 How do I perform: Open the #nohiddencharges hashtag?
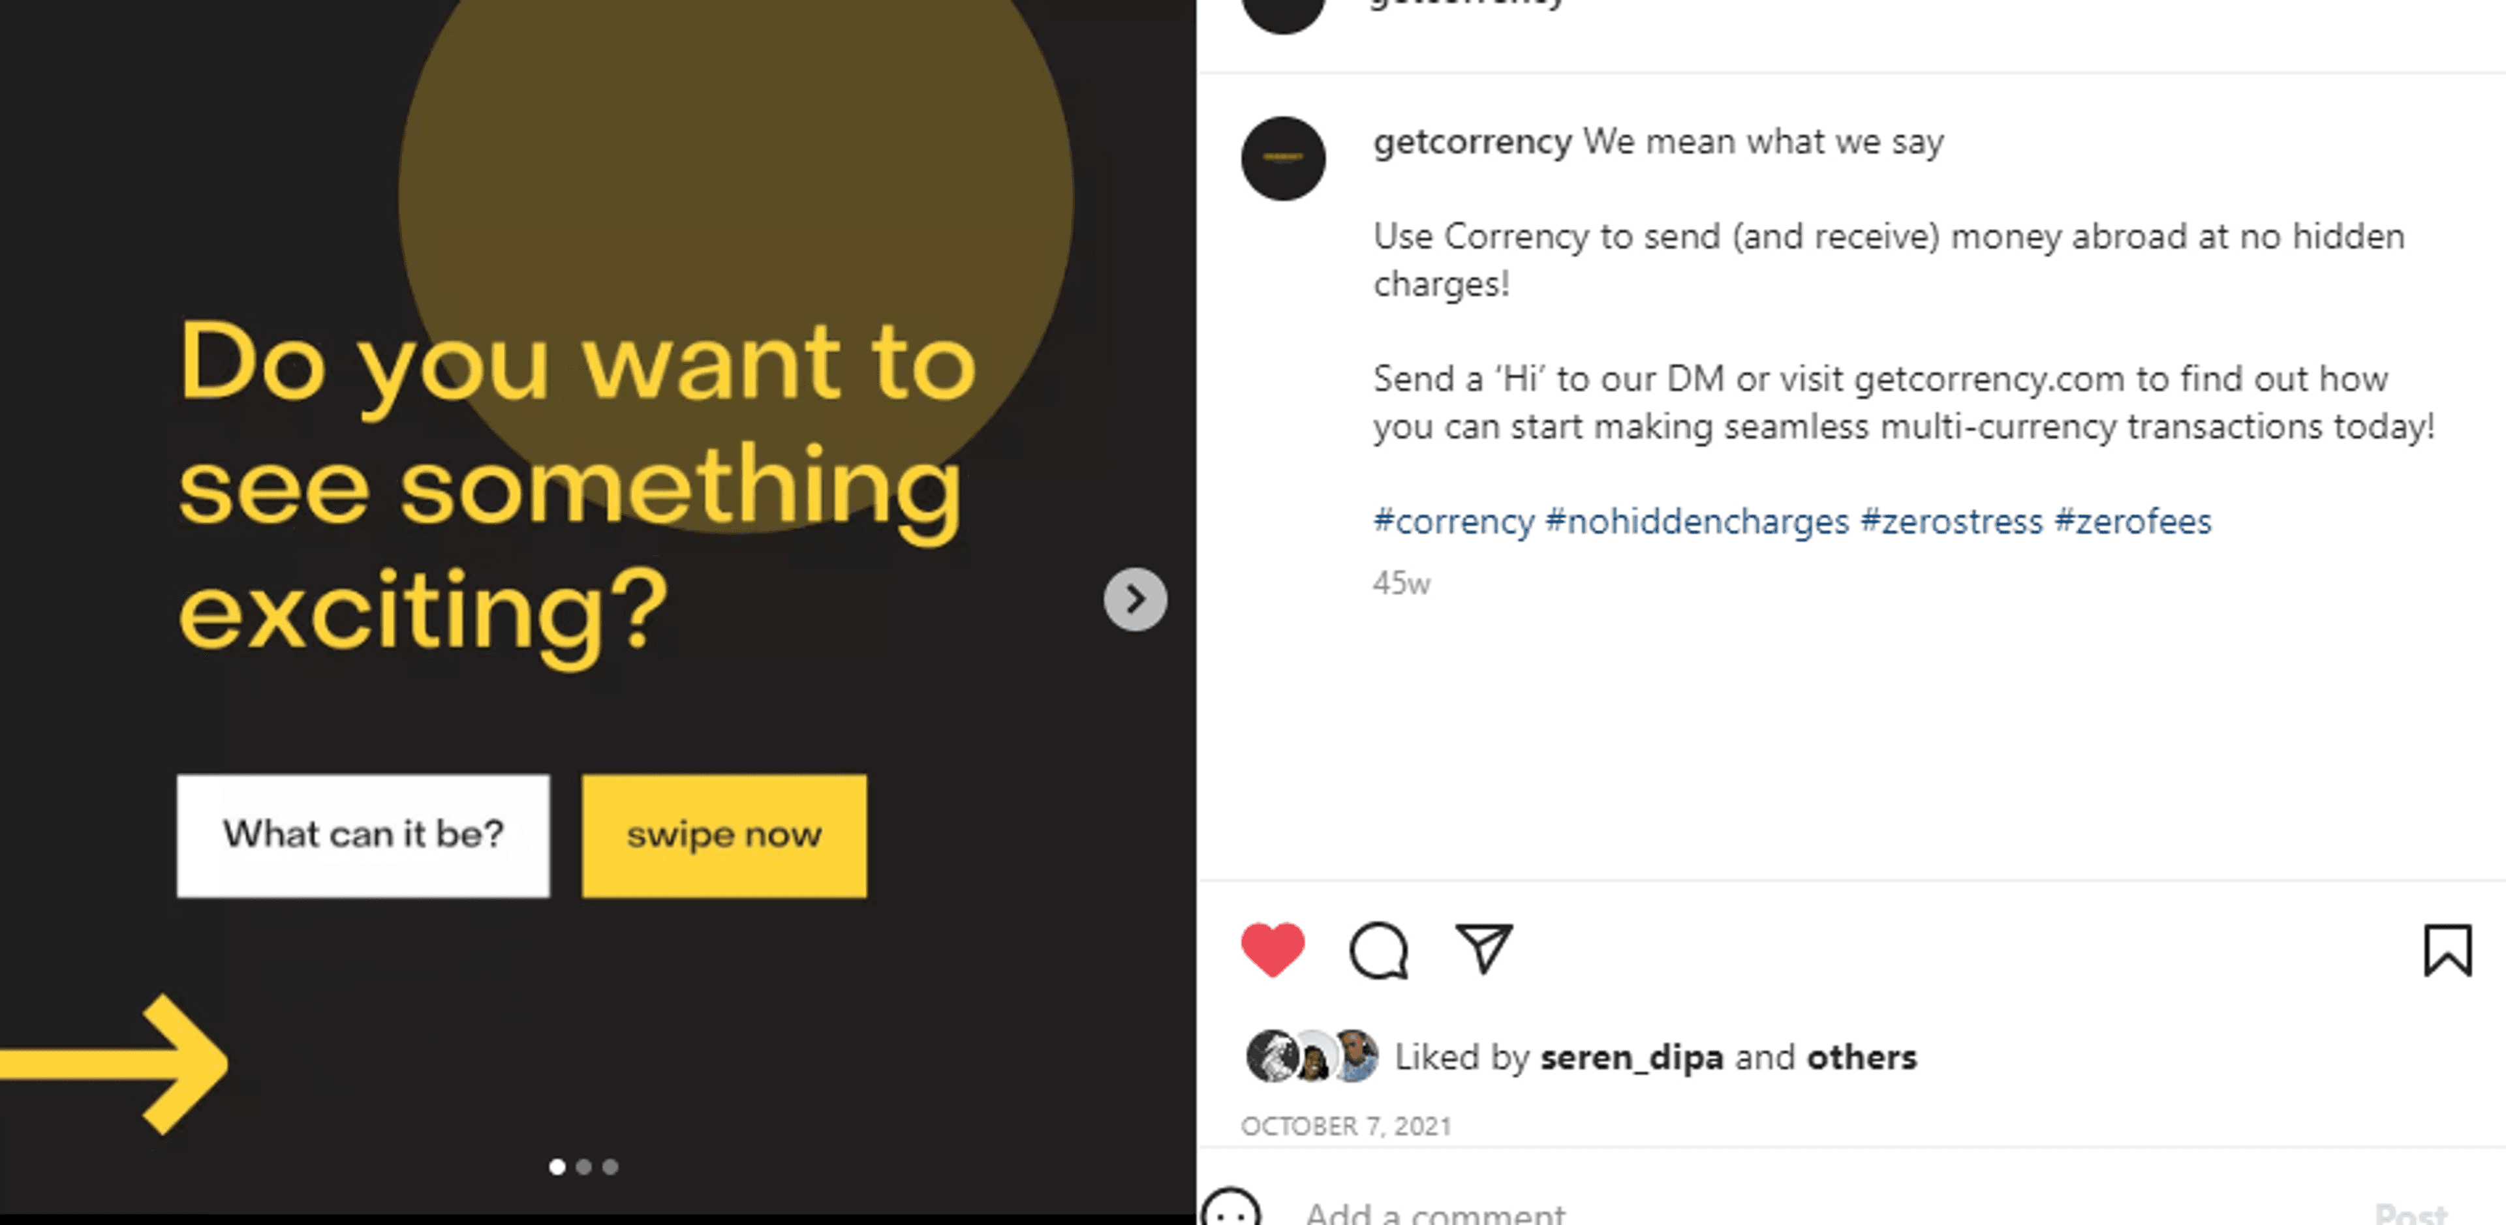[1697, 522]
